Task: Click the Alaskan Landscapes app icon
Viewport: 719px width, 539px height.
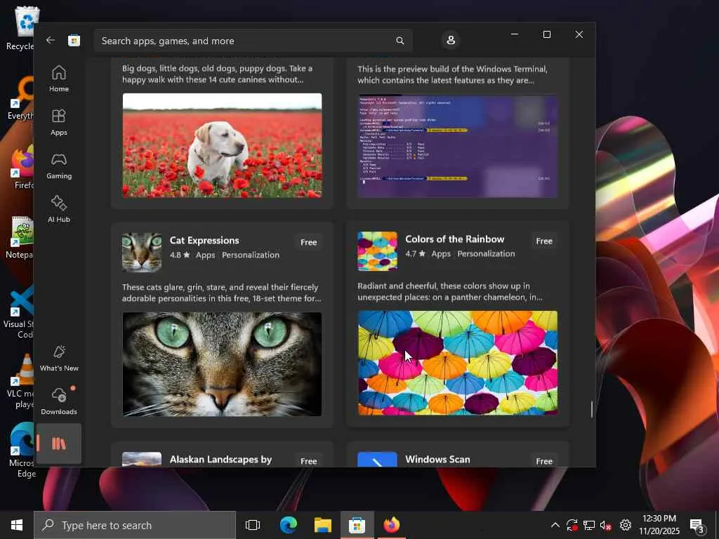Action: pyautogui.click(x=142, y=459)
